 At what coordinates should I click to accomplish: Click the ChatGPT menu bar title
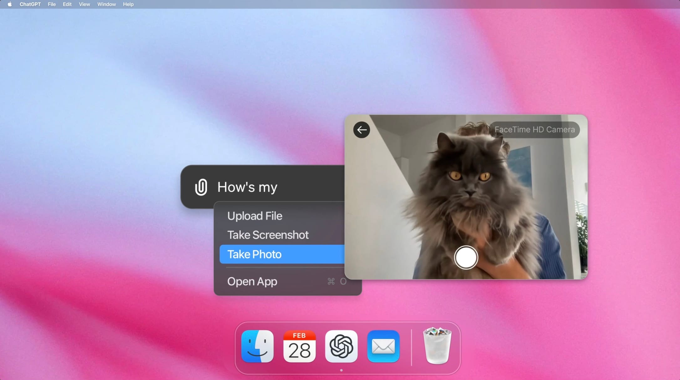pos(30,4)
